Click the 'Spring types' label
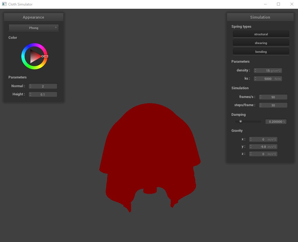298x242 pixels. (x=241, y=27)
